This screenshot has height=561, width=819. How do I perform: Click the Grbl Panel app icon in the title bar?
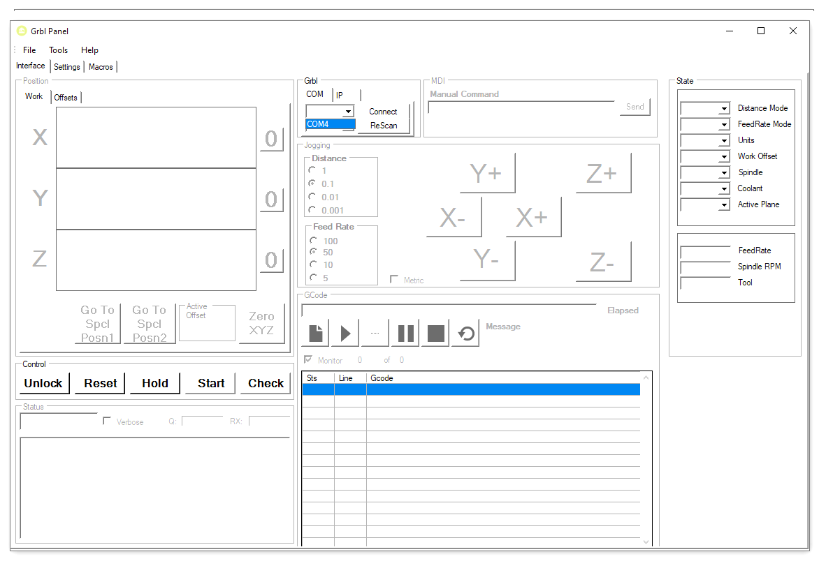tap(22, 31)
